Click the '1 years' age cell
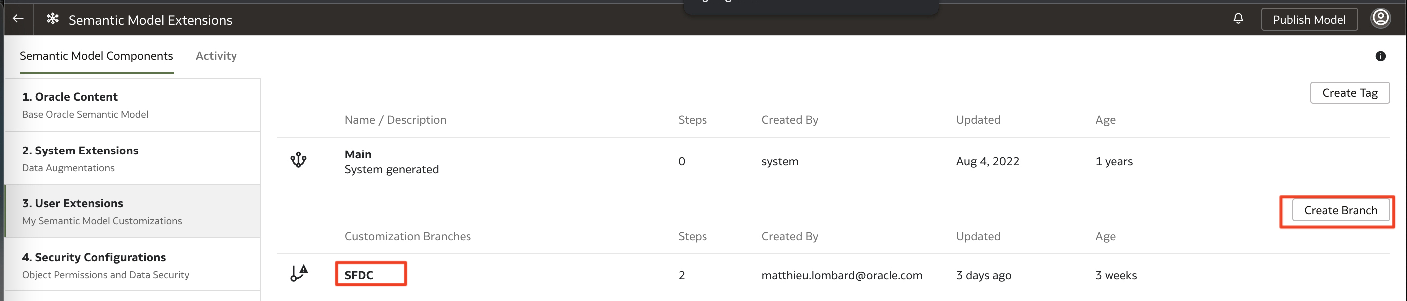 click(1114, 161)
